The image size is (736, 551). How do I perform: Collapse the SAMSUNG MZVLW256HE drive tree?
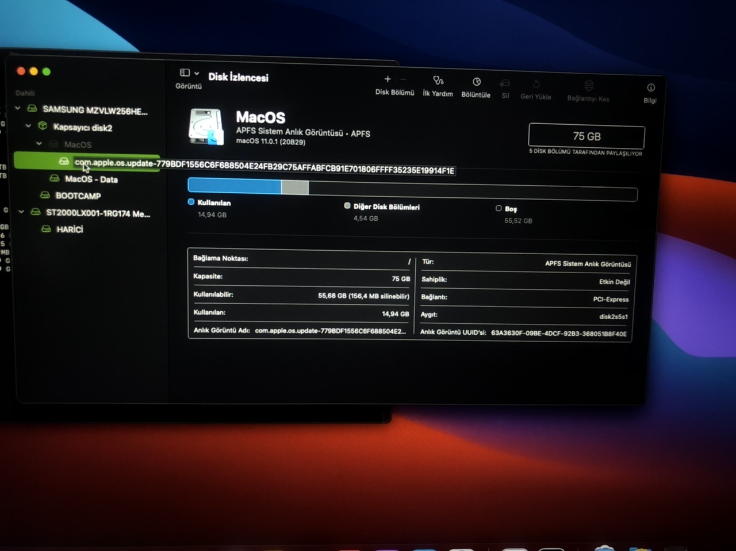tap(18, 108)
